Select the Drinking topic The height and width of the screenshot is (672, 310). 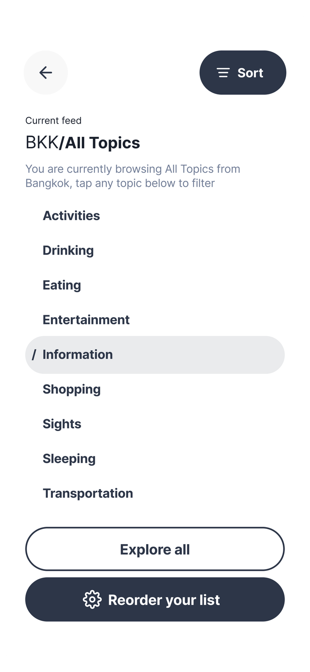pos(68,251)
